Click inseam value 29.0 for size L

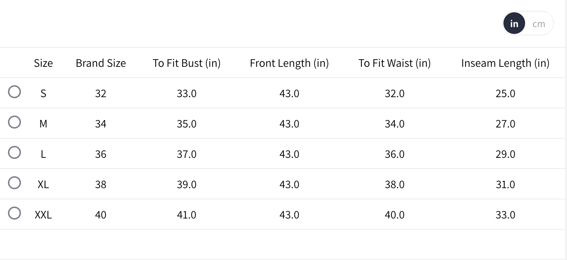tap(505, 154)
